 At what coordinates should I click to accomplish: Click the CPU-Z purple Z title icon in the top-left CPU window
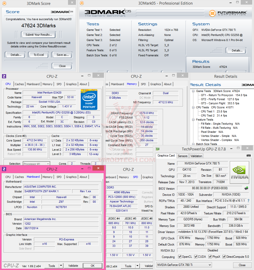(4, 76)
